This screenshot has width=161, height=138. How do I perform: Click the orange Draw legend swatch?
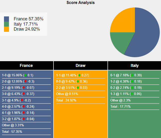click(6, 29)
